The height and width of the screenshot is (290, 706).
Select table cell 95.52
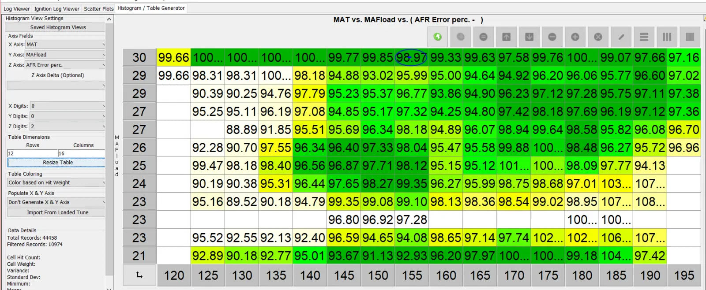tap(208, 238)
